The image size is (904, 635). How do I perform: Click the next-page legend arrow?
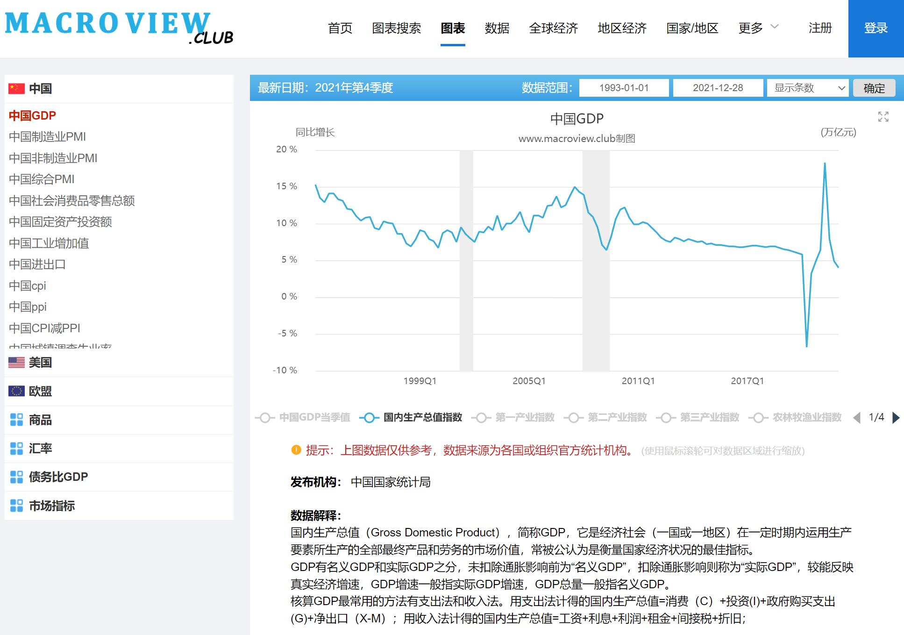click(x=896, y=417)
